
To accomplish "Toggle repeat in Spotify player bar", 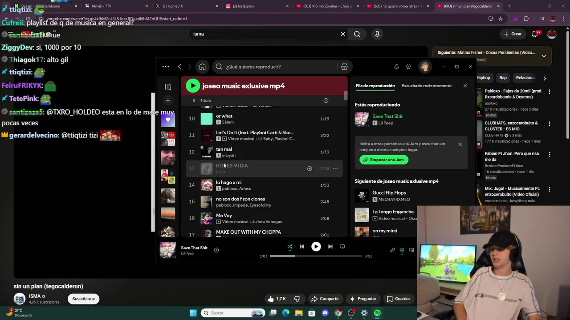I will coord(342,247).
